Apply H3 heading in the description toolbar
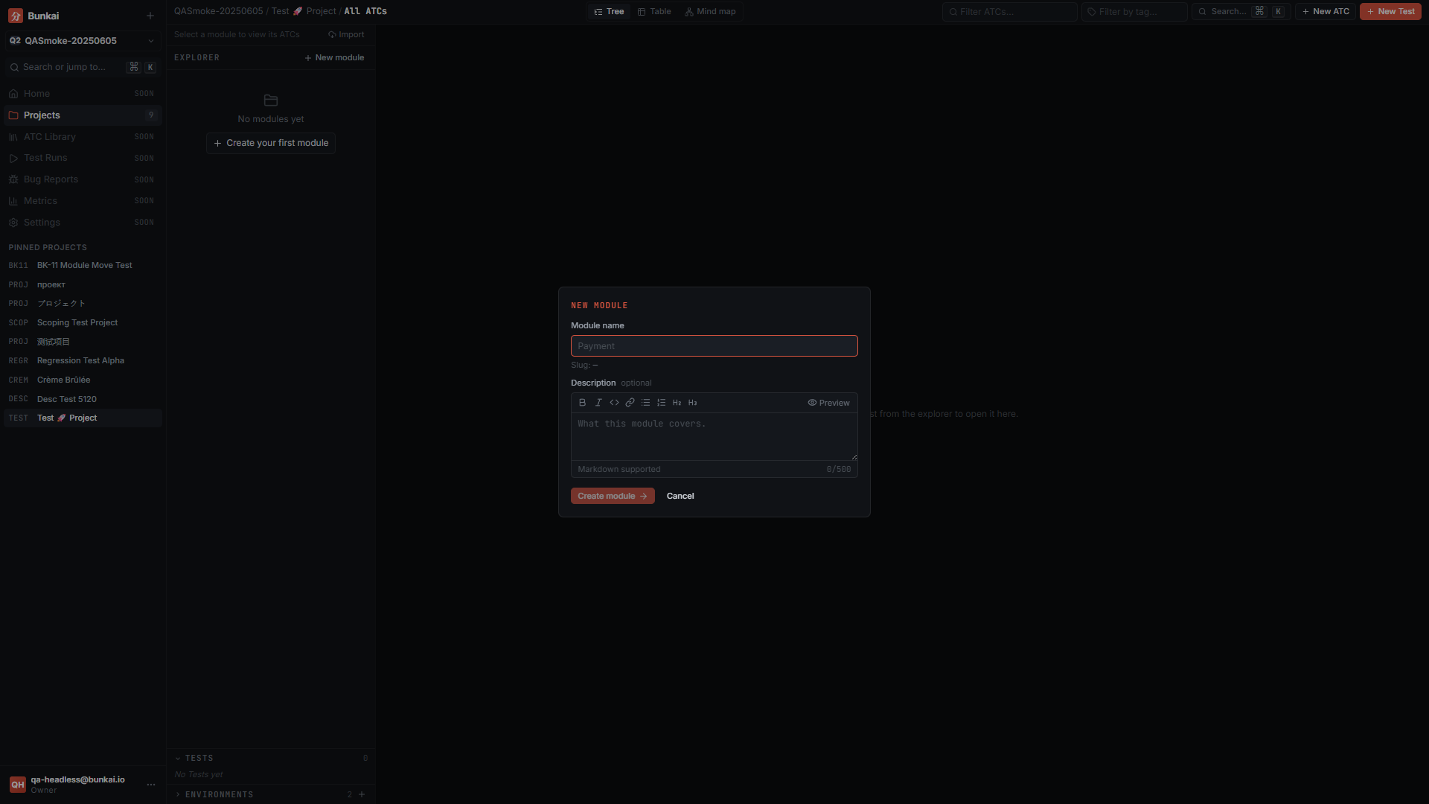The width and height of the screenshot is (1429, 804). tap(692, 403)
